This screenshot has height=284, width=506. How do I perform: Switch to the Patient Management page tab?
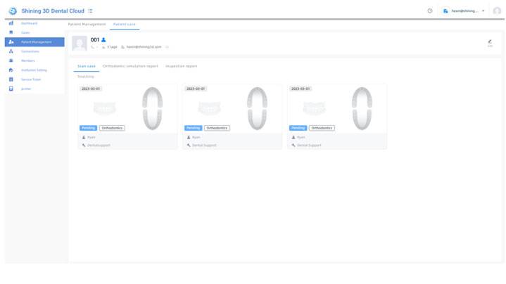tap(87, 24)
